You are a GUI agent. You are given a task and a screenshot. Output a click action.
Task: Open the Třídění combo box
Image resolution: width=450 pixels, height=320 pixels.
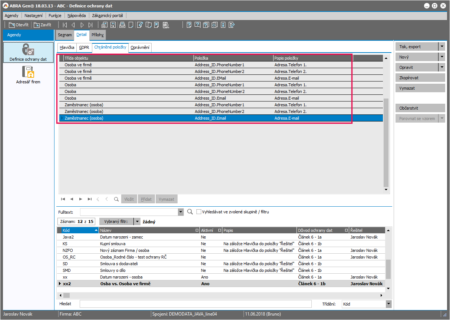pyautogui.click(x=388, y=304)
